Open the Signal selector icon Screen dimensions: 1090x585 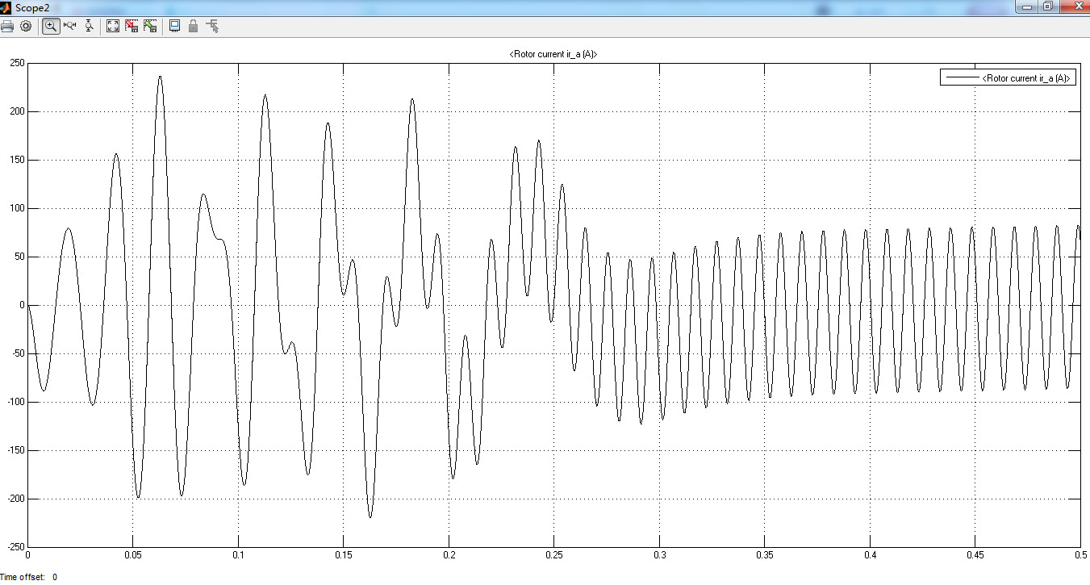pos(212,26)
